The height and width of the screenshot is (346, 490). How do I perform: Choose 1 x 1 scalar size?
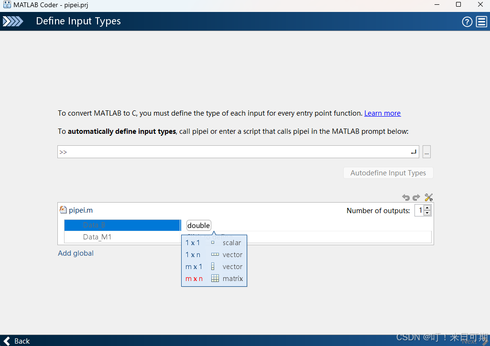coord(214,243)
